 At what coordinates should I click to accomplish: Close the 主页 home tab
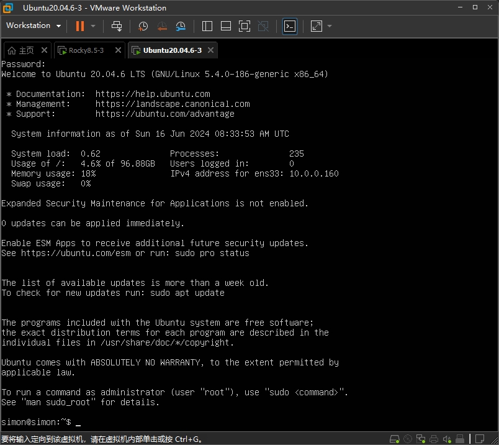pyautogui.click(x=44, y=50)
